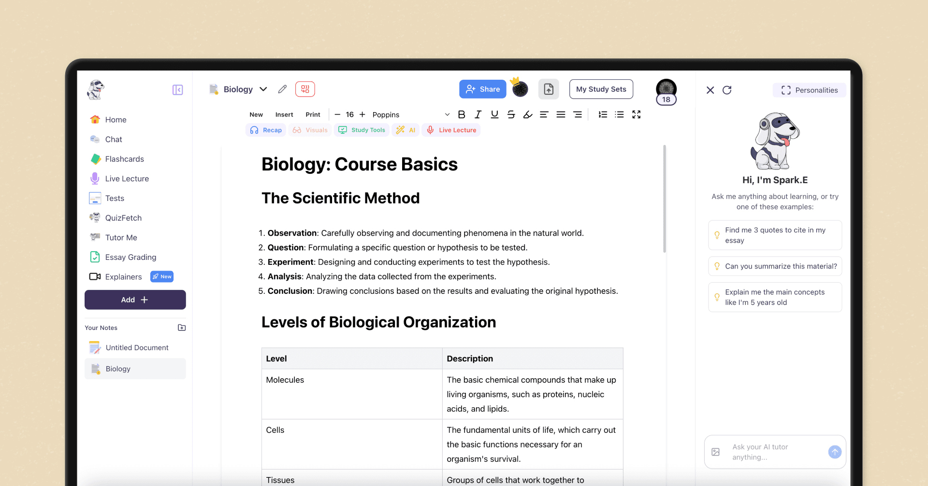928x486 pixels.
Task: Ask the AI tutor in the chat input
Action: (768, 452)
